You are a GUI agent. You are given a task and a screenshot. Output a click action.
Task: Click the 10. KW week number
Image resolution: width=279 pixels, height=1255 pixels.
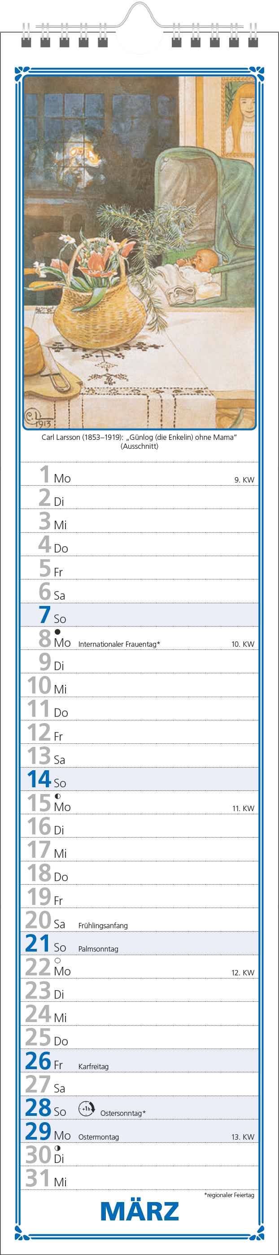point(243,644)
